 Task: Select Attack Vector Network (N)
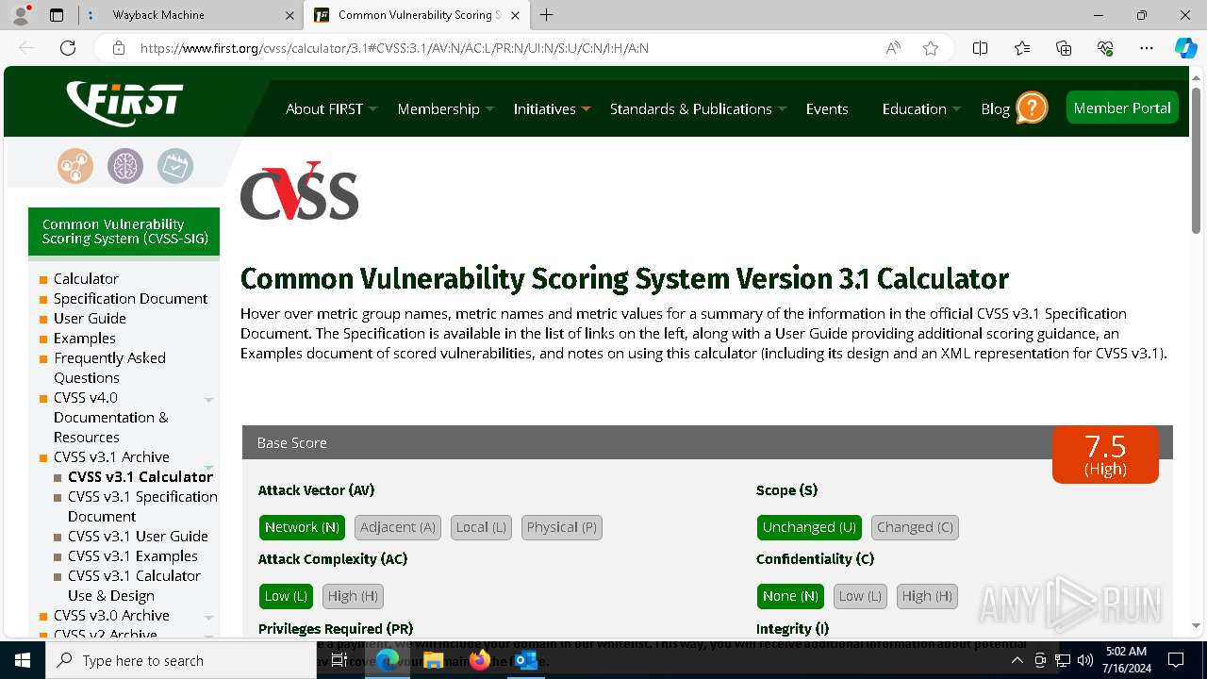[302, 527]
